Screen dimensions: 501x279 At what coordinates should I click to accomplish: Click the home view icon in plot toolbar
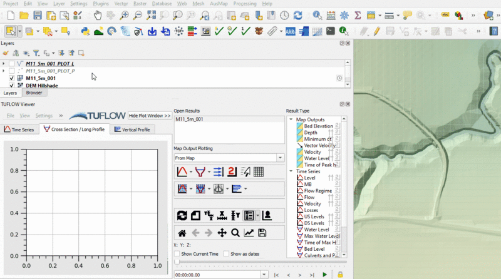point(182,233)
